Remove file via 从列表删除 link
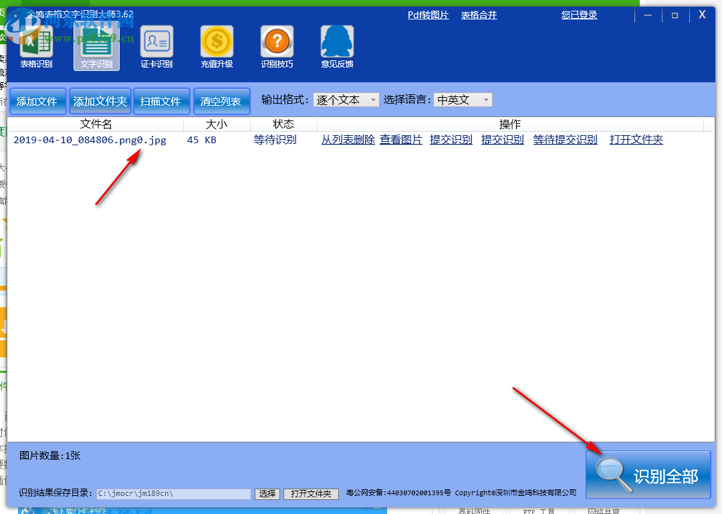The width and height of the screenshot is (722, 514). coord(348,140)
